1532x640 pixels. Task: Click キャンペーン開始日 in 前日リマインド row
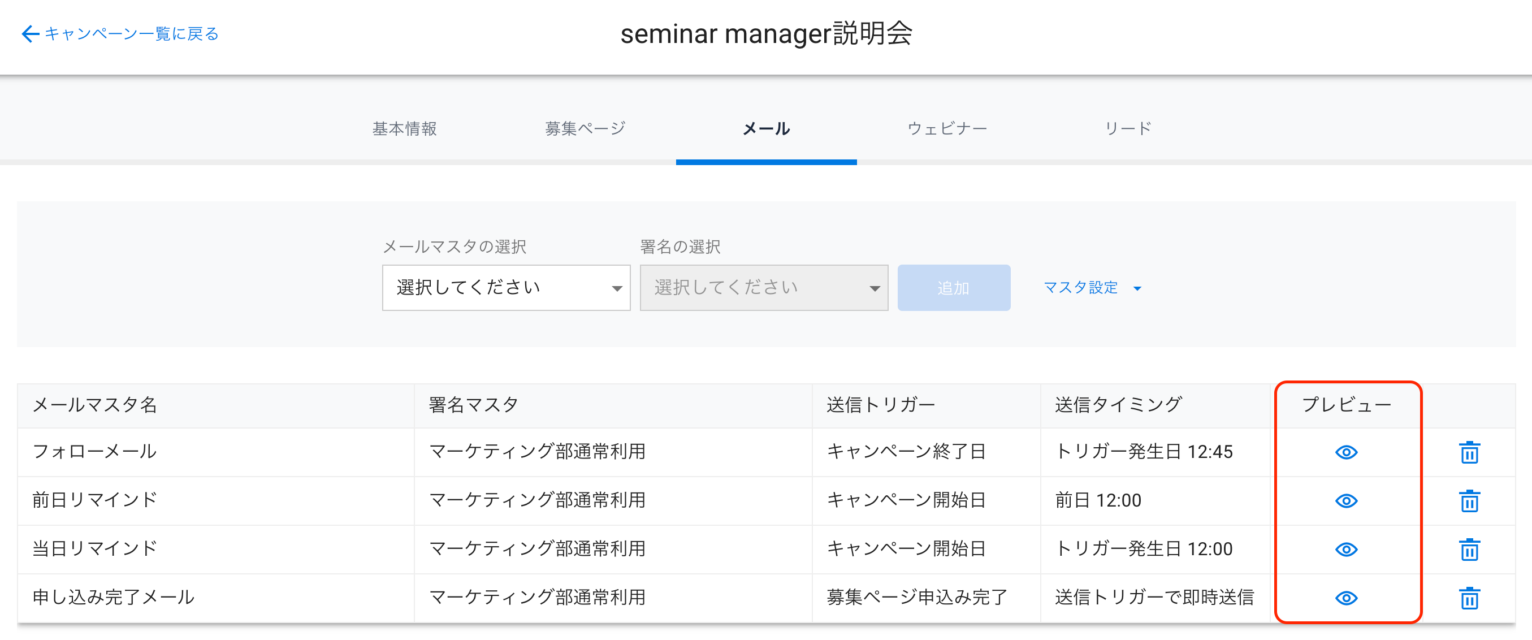click(926, 501)
